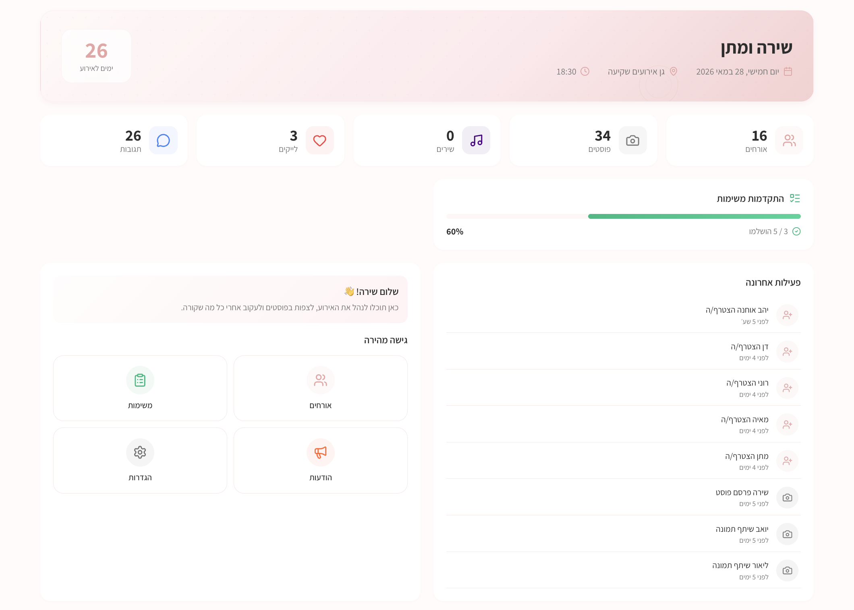Click the event title שירה ומתן
Viewport: 854px width, 610px height.
757,48
